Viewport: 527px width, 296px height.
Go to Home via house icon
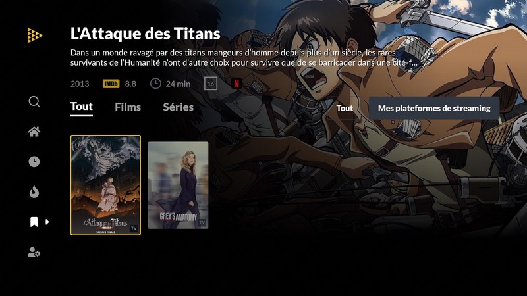click(x=34, y=132)
